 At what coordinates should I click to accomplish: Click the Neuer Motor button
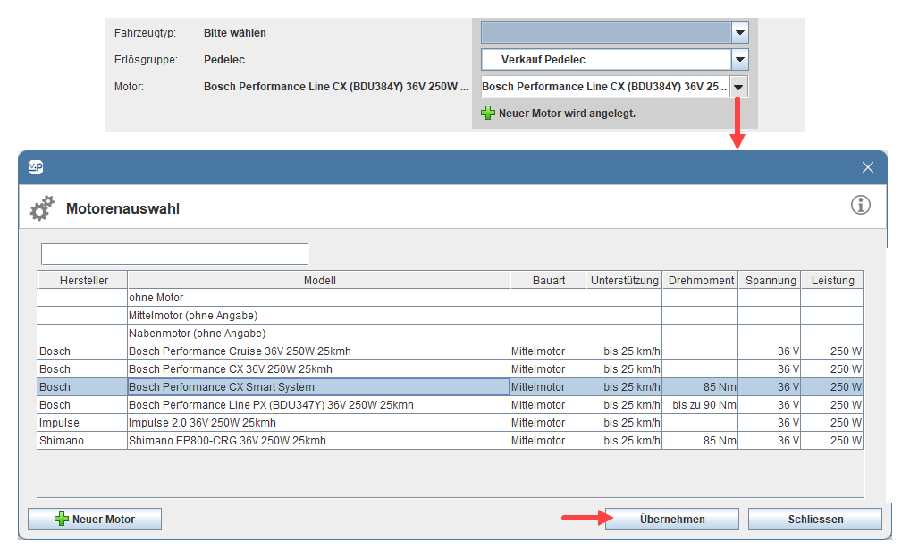(95, 519)
